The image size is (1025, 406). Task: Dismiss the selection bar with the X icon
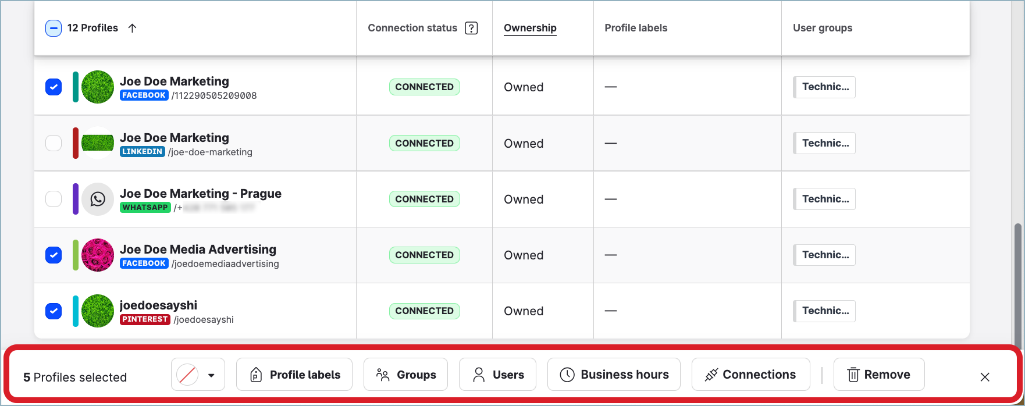(x=984, y=377)
